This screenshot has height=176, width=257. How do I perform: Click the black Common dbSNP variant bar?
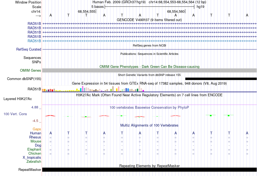(x=221, y=79)
